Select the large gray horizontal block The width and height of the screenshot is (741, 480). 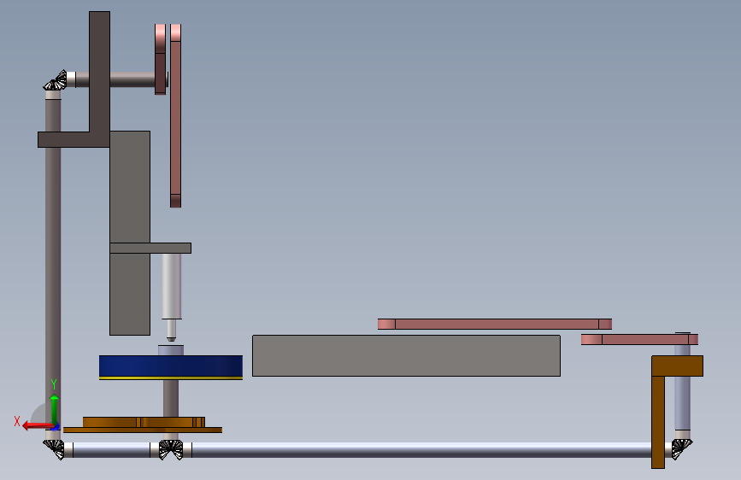[x=407, y=356]
